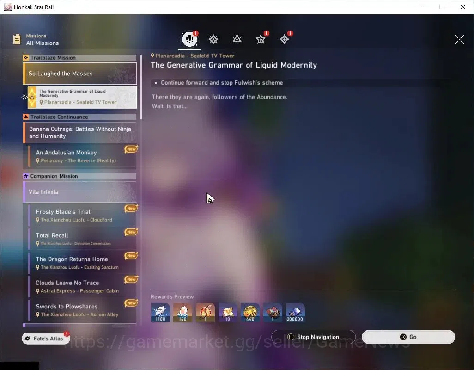
Task: Select the An Andalusian Monkey mission
Action: tap(82, 156)
